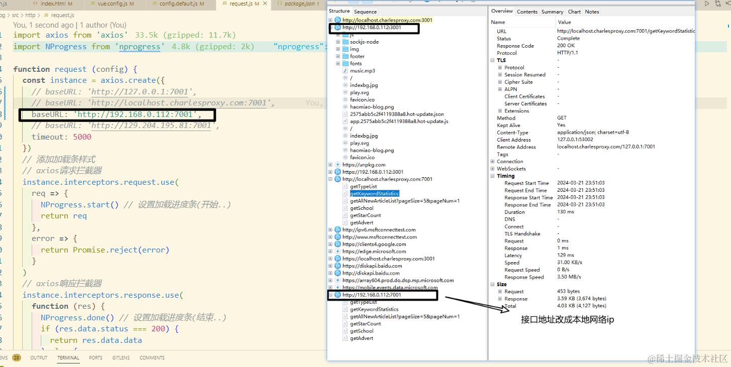The height and width of the screenshot is (367, 731).
Task: Collapse the TLS section in Overview
Action: point(493,60)
